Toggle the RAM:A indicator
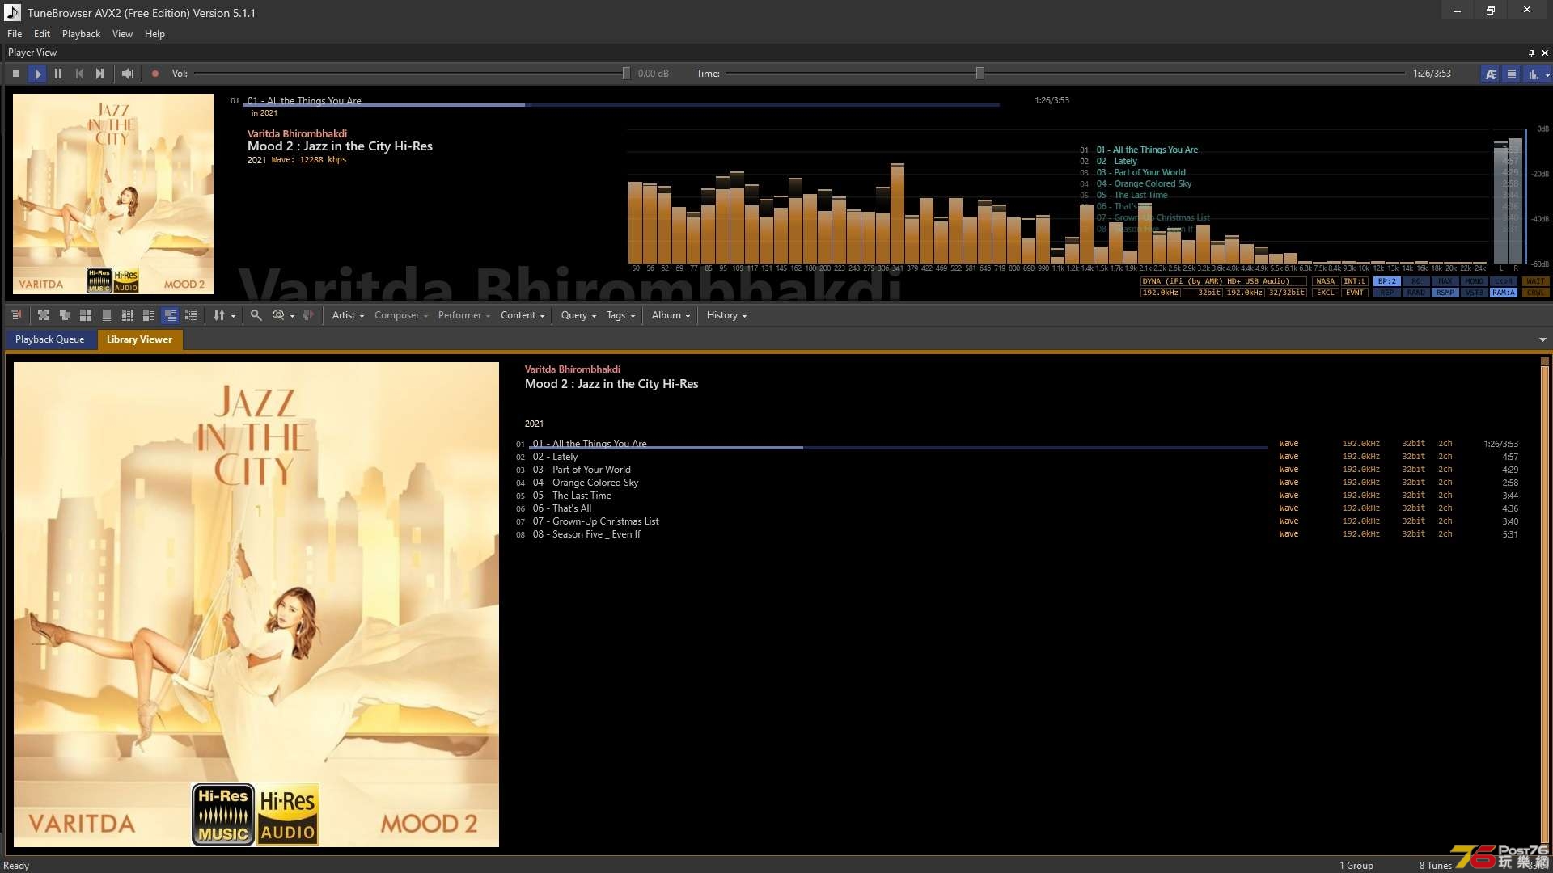 tap(1503, 293)
